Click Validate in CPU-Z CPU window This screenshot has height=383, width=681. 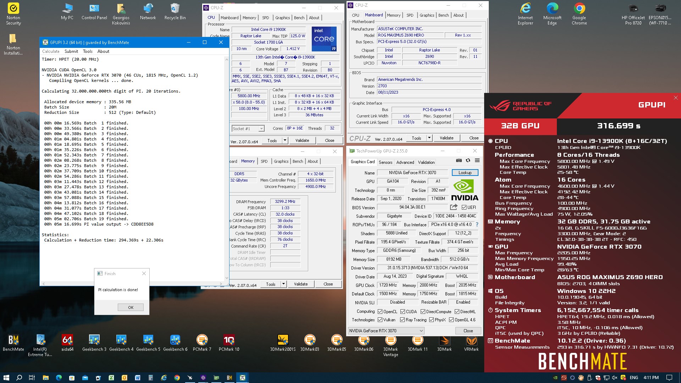point(302,140)
